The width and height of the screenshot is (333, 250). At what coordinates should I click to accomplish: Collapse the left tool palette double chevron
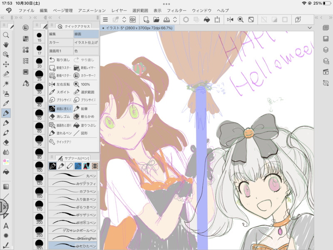(x=2, y=17)
